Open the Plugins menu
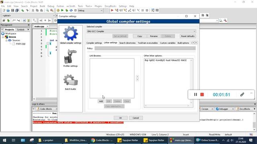The height and width of the screenshot is (144, 257). click(x=98, y=6)
